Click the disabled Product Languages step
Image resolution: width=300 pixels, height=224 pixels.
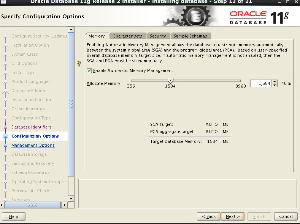[31, 81]
